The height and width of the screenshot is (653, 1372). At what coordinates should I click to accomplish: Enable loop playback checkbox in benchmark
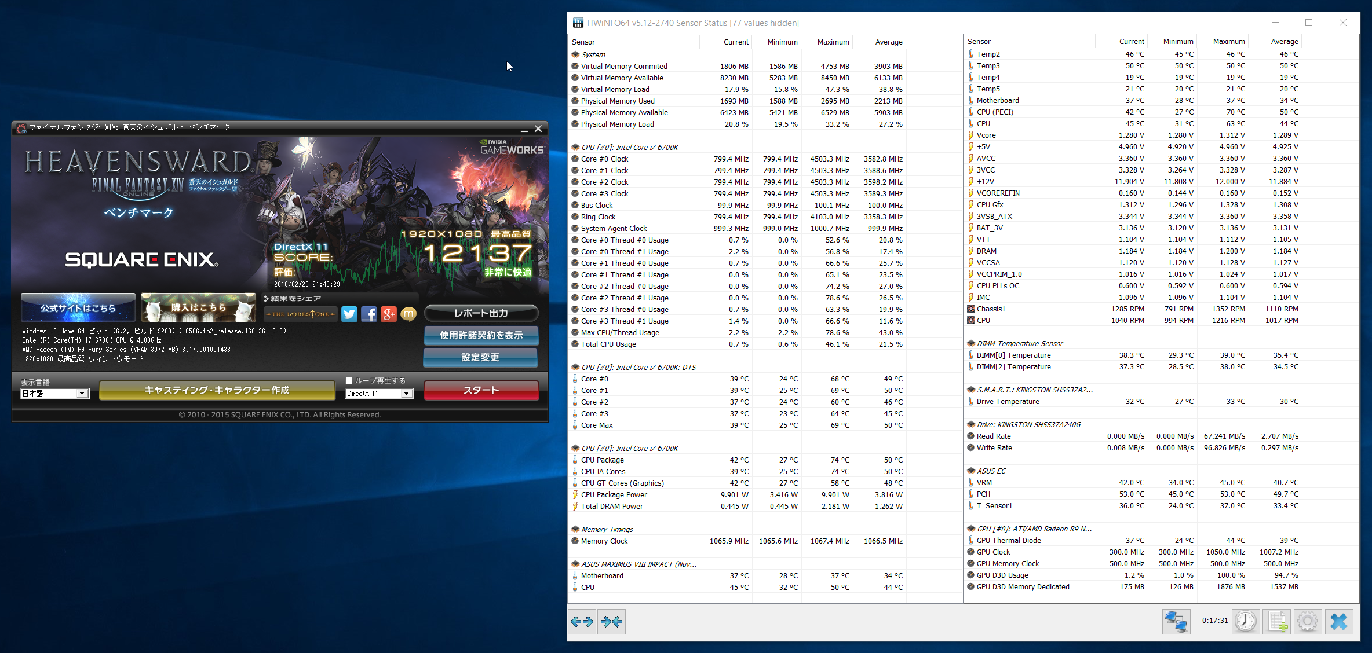click(349, 380)
